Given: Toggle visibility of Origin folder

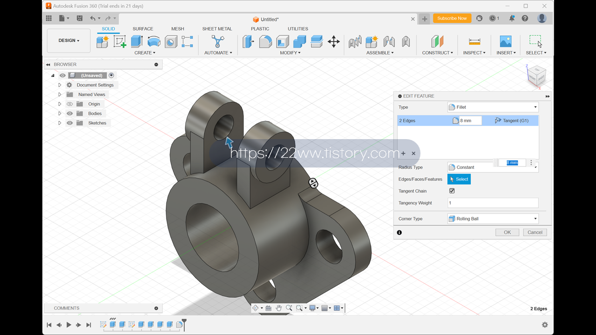Looking at the screenshot, I should [70, 104].
